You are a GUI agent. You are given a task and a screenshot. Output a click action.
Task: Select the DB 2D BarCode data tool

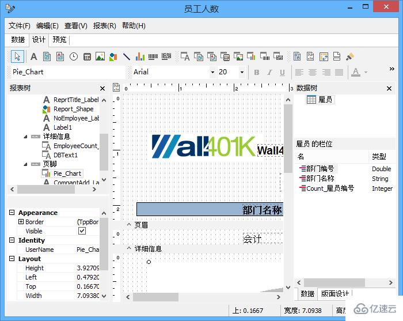click(x=278, y=56)
